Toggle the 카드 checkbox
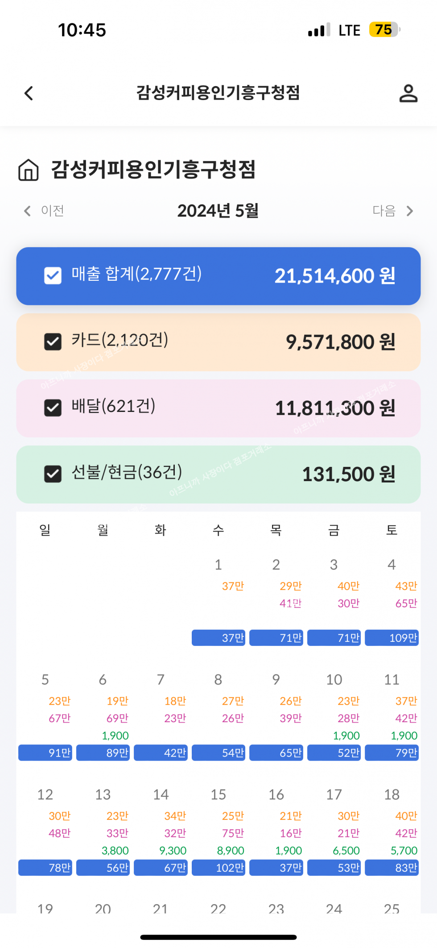Image resolution: width=437 pixels, height=948 pixels. 53,342
